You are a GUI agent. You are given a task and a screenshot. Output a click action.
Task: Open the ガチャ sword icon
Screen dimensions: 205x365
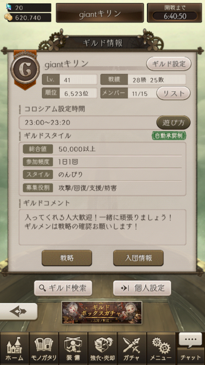pos(132,348)
